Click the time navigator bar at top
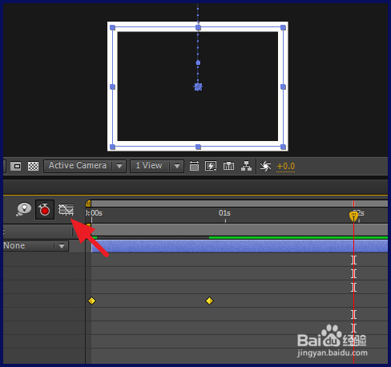391x367 pixels. 240,204
